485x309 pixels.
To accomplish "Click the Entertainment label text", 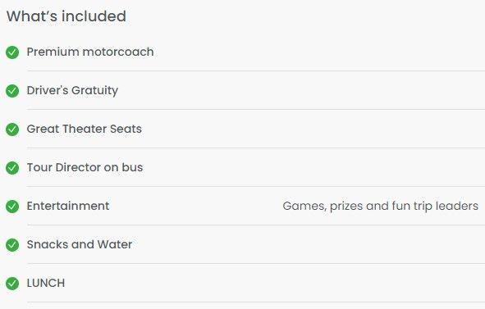I will 68,206.
